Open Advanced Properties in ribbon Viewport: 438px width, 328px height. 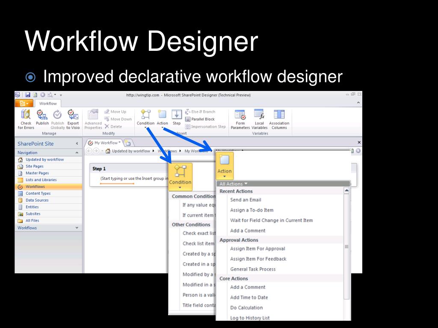(x=93, y=119)
